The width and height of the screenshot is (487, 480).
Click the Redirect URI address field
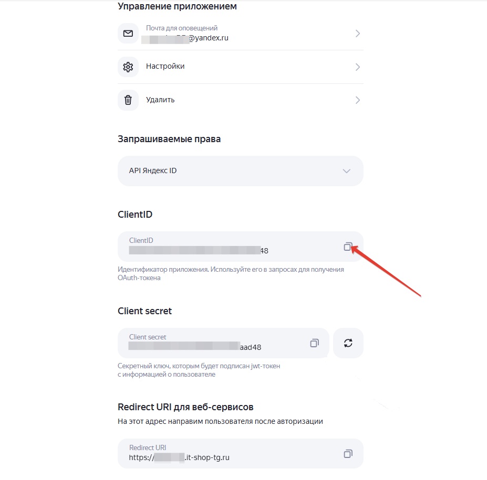[241, 454]
